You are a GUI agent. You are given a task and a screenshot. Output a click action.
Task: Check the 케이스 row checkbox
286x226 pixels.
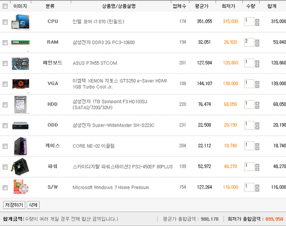tap(5, 146)
